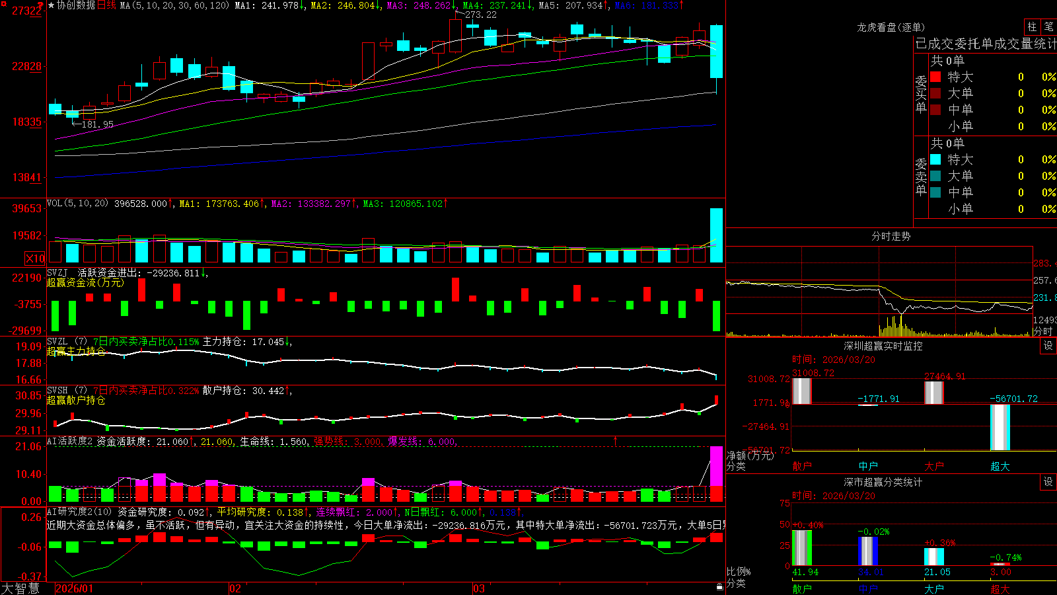Select the AI研究度2(10) indicator label
The height and width of the screenshot is (595, 1057).
click(79, 512)
